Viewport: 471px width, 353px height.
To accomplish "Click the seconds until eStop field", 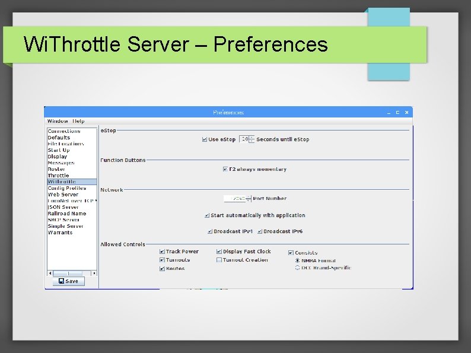I will pos(244,139).
